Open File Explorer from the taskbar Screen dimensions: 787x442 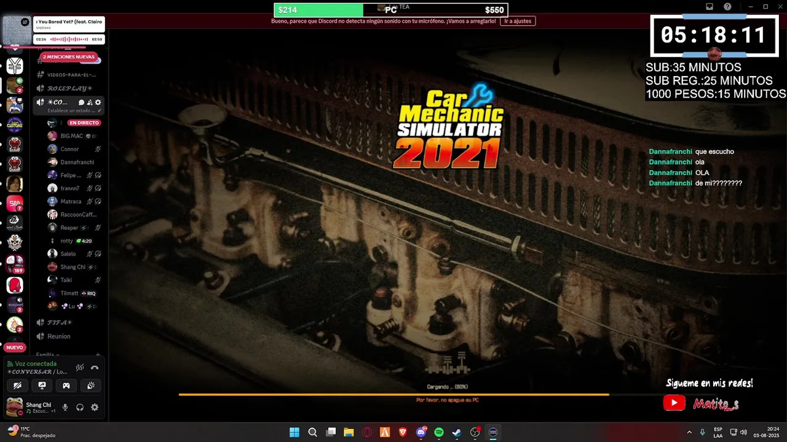[x=349, y=432]
